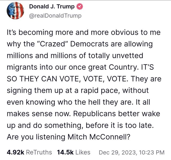Image resolution: width=171 pixels, height=160 pixels.
Task: Open the ReTruths label list
Action: (x=39, y=152)
